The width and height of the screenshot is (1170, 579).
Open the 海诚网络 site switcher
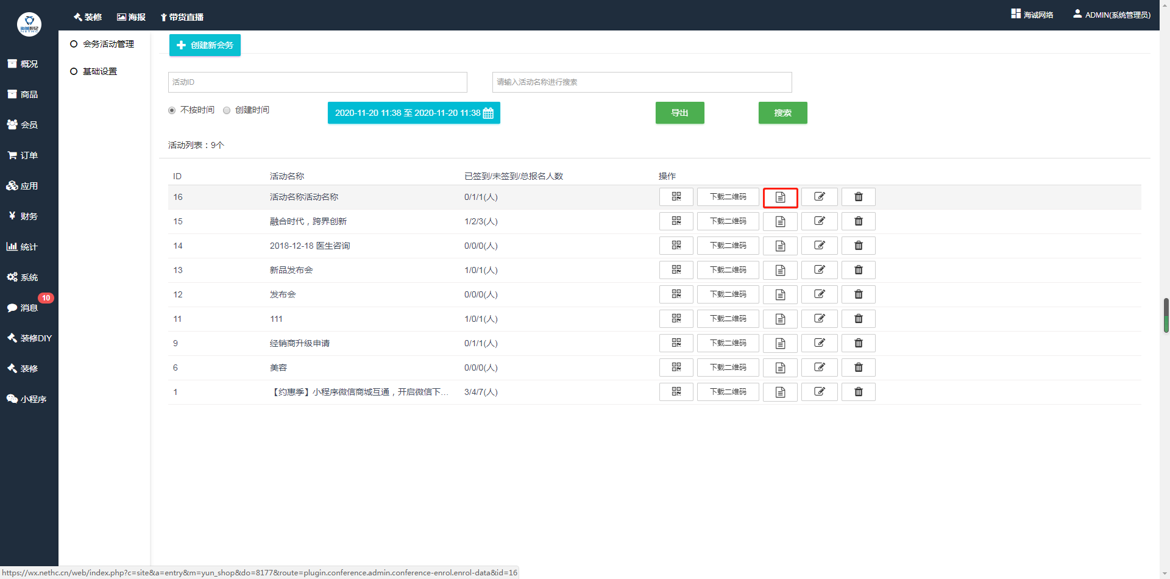1032,15
